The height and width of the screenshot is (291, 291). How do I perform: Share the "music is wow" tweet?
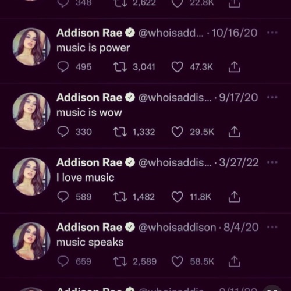click(235, 132)
